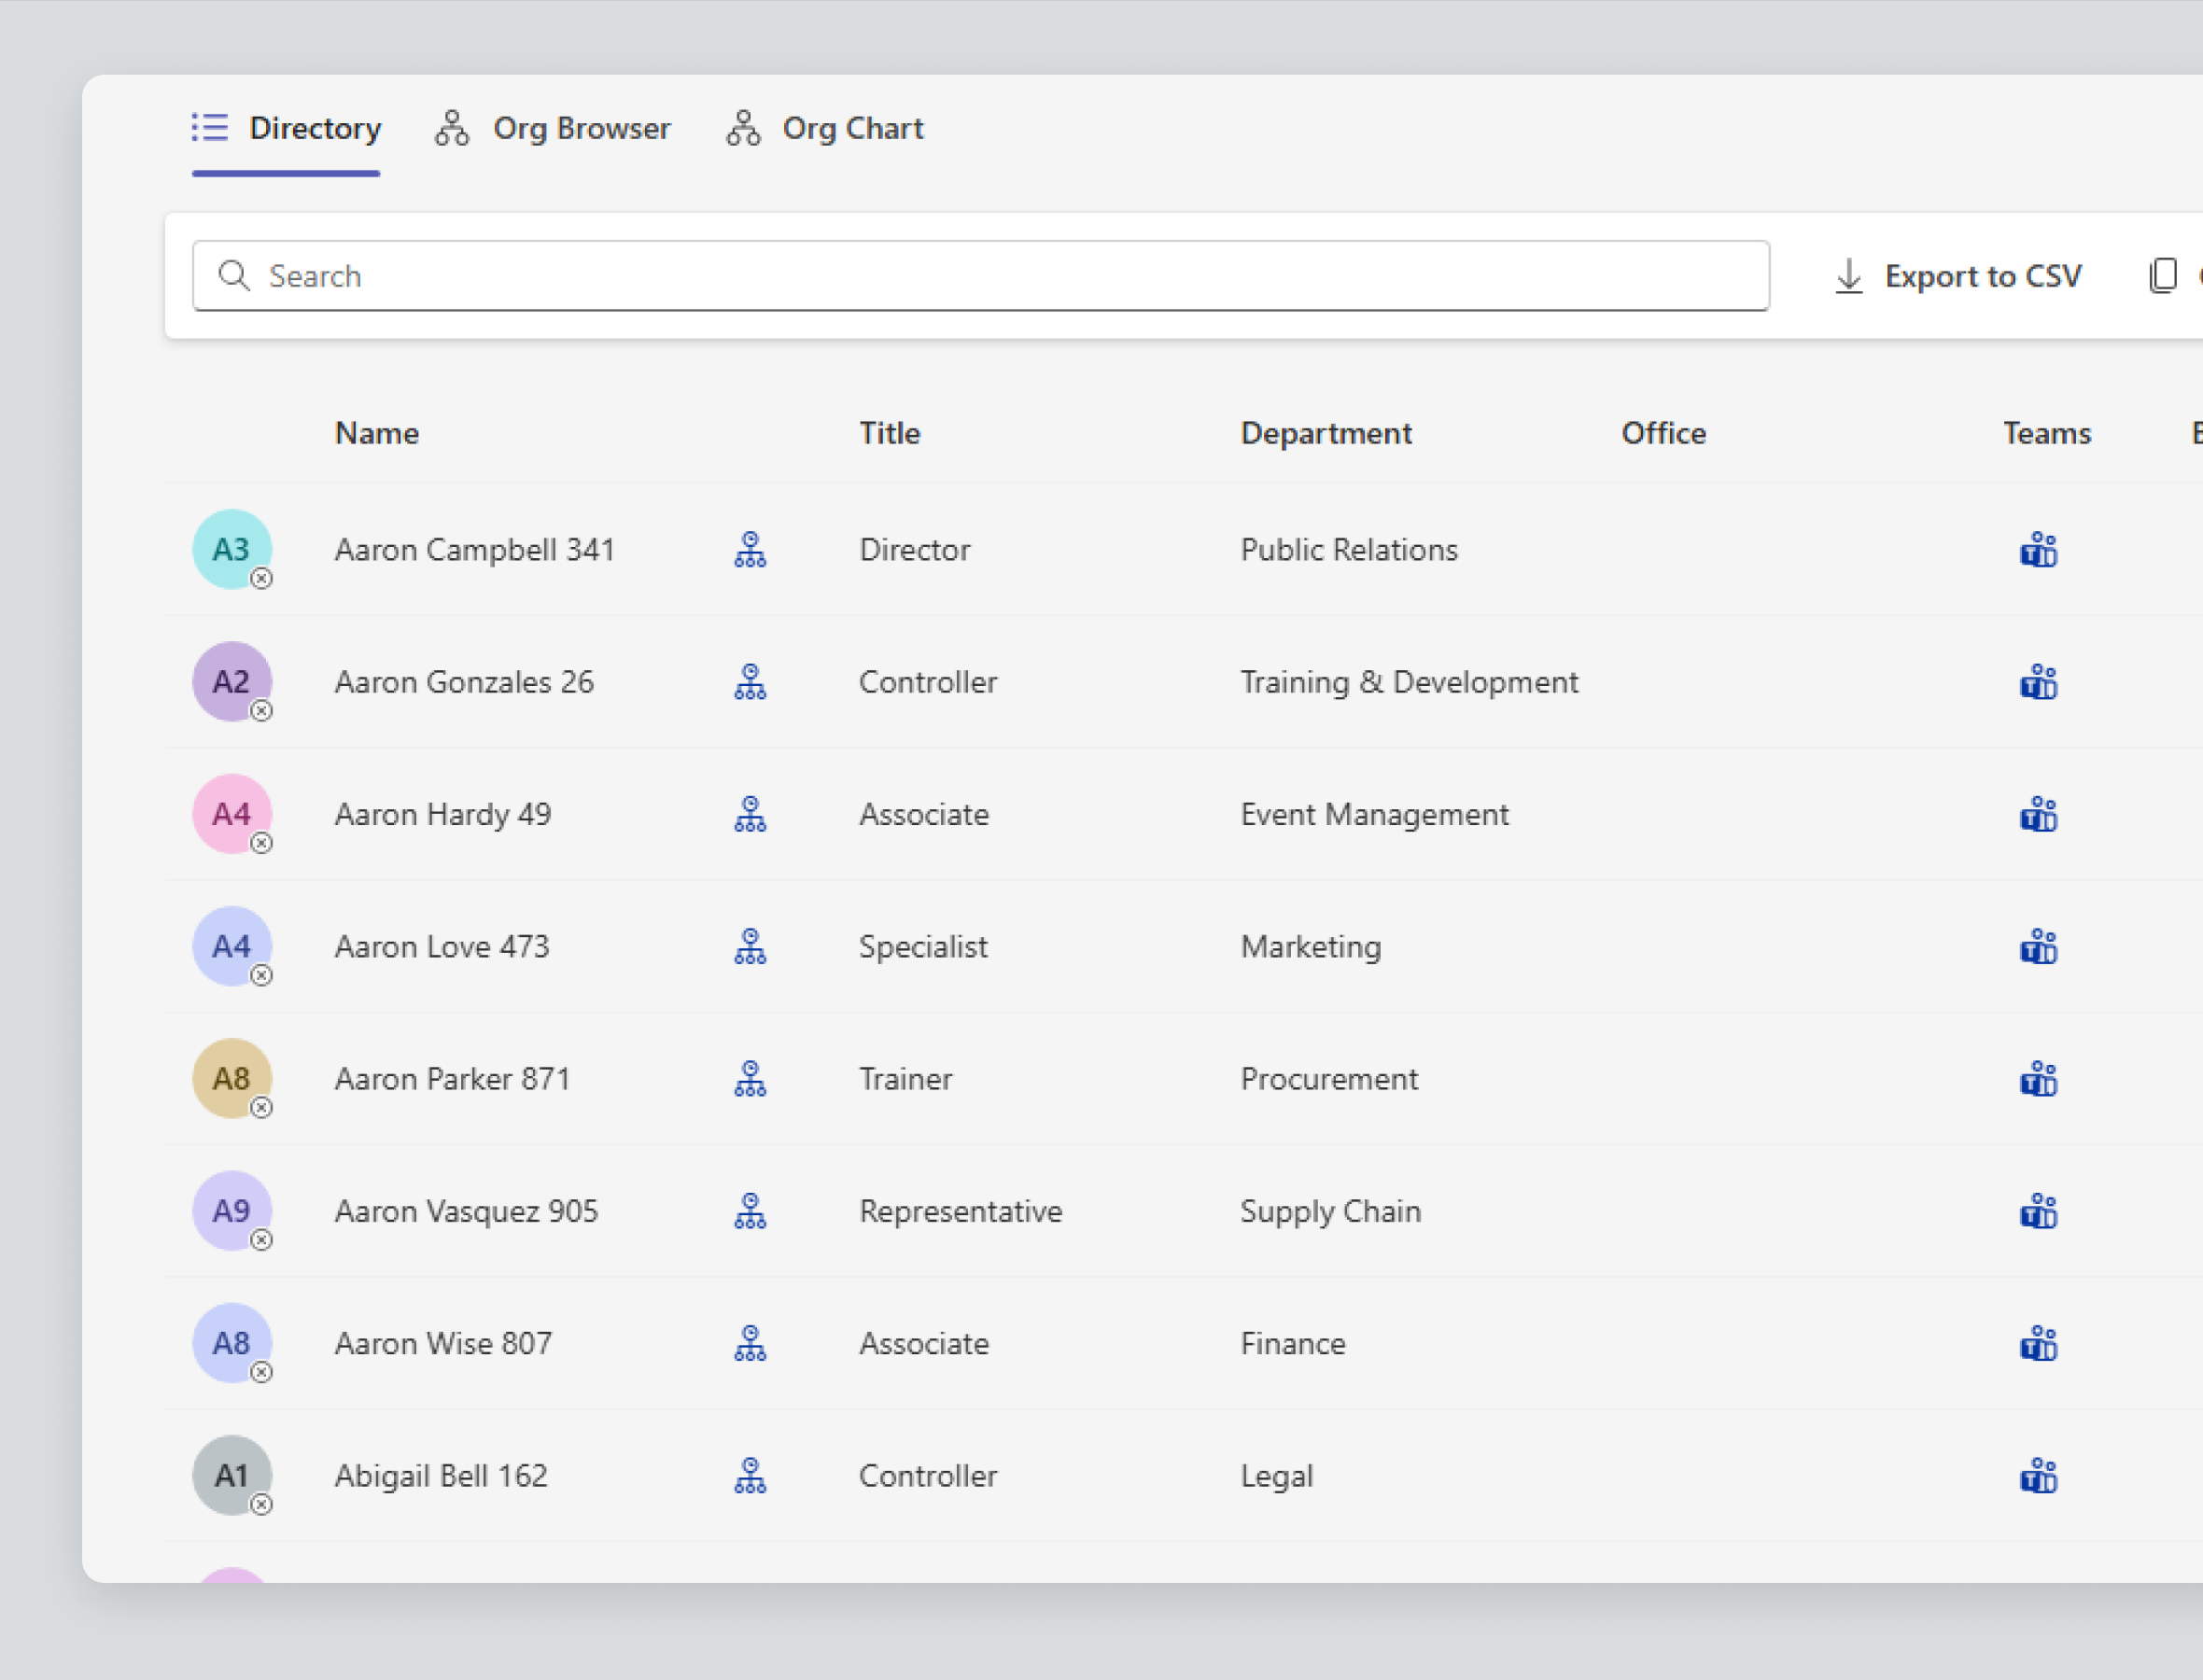The height and width of the screenshot is (1680, 2203).
Task: Click the A9 avatar of Aaron Vasquez
Action: coord(232,1210)
